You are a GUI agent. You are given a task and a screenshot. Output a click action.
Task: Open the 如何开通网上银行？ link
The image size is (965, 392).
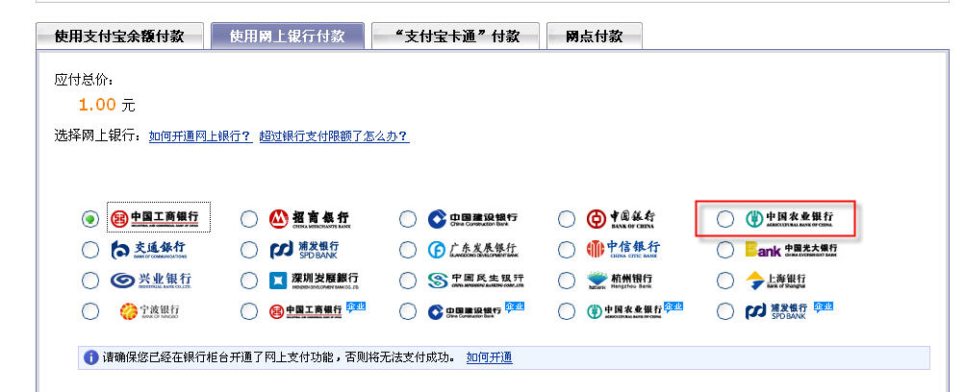click(201, 136)
